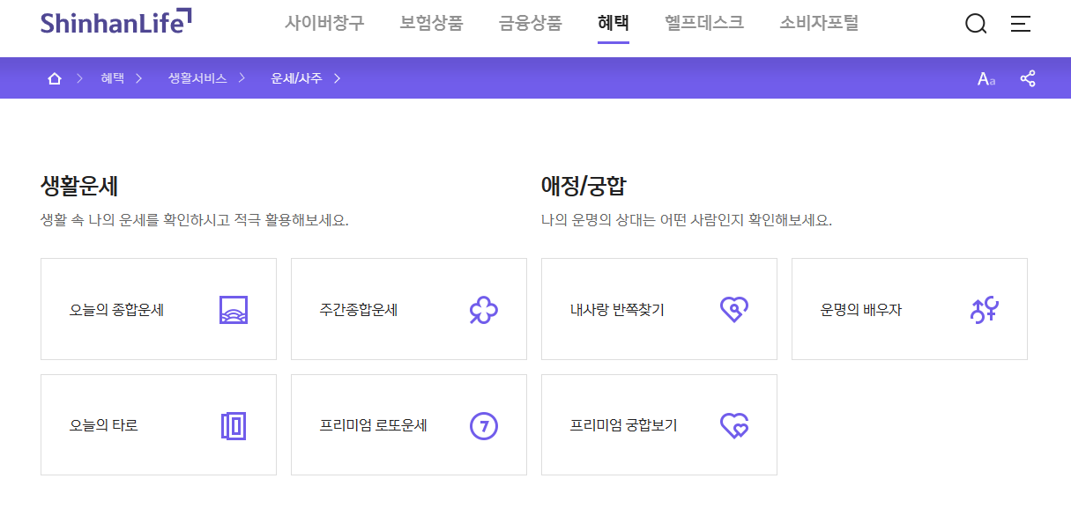
Task: Click the number 7 icon on 프리미엄 로또운세
Action: (x=483, y=425)
